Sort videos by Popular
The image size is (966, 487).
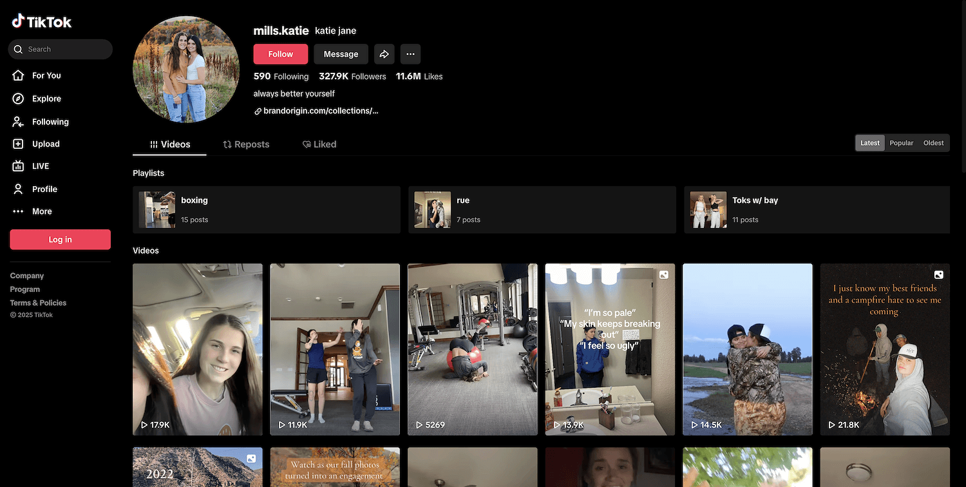(x=901, y=143)
